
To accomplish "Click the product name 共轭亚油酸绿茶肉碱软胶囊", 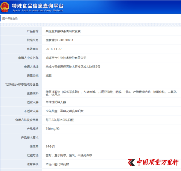I will (63, 31).
